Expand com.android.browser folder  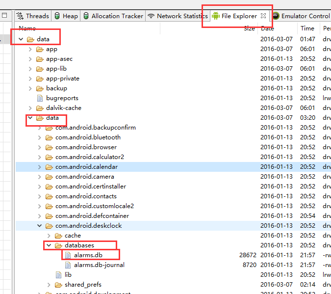click(x=40, y=147)
